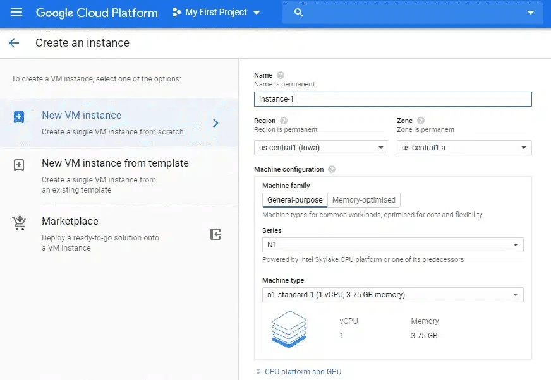Open the My First Project selector

[x=217, y=13]
